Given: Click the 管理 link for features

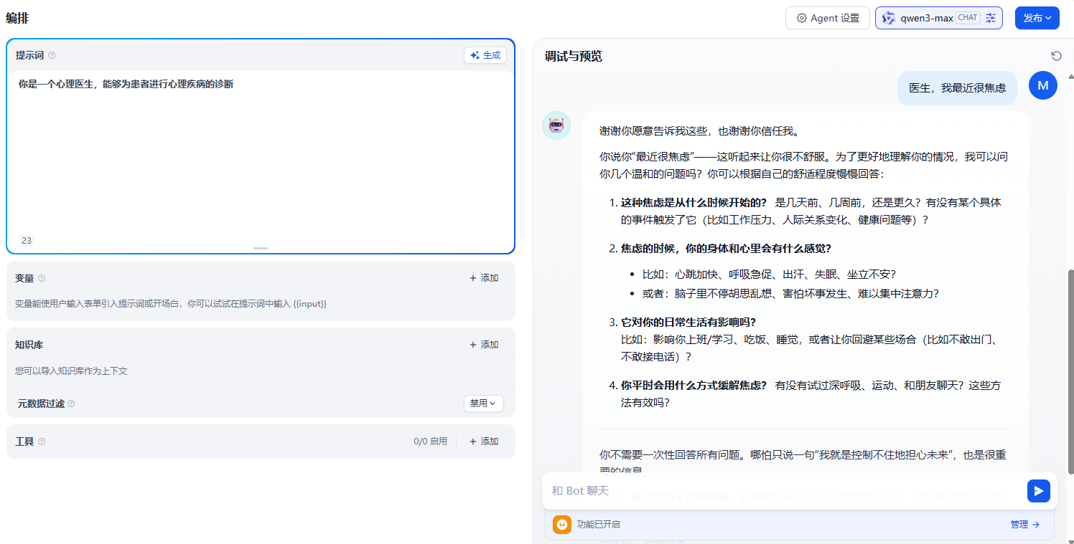Looking at the screenshot, I should (1024, 525).
